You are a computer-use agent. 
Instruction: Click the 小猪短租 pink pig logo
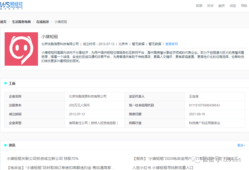coord(21,49)
